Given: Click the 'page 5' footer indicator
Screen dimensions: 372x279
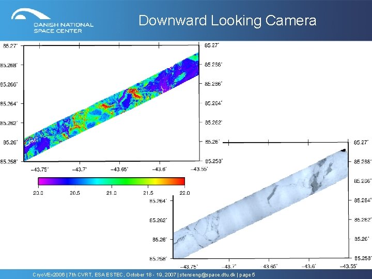Looking at the screenshot, I should click(x=247, y=275).
